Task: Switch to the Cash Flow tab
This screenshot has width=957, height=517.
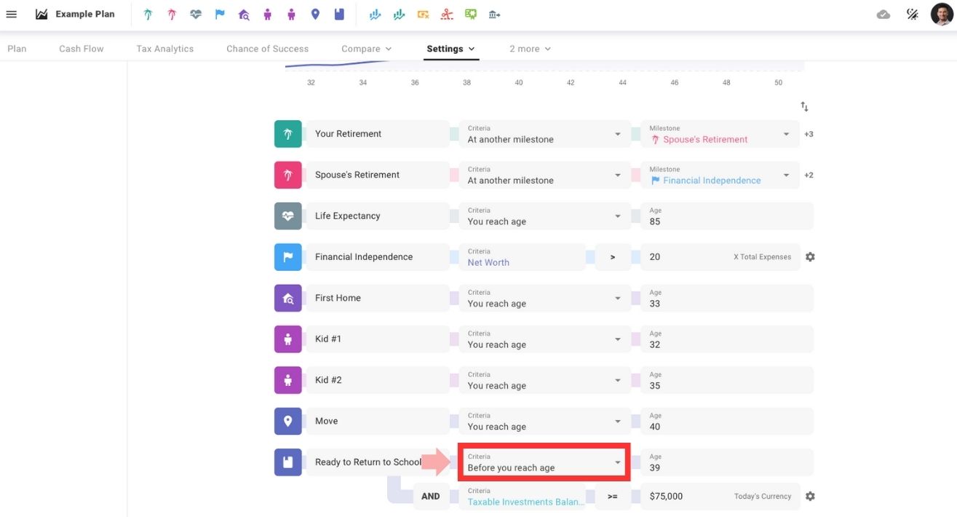Action: (x=82, y=49)
